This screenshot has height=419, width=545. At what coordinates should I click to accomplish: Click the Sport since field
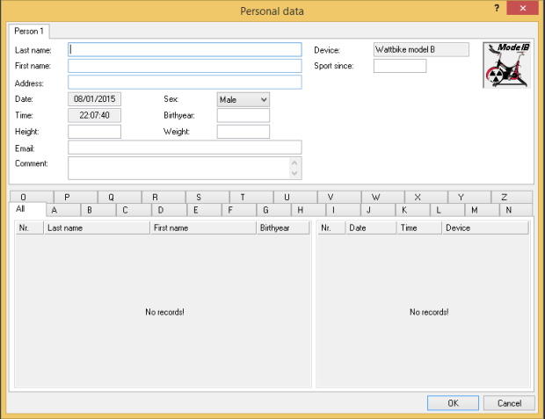(400, 66)
